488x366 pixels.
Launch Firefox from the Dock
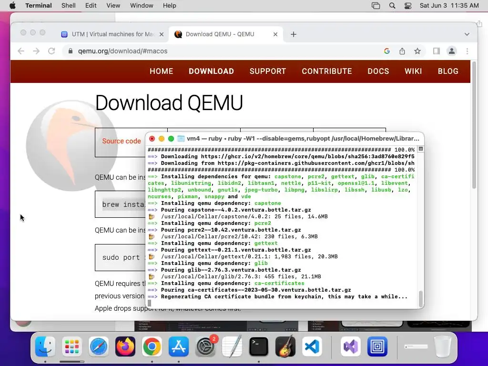click(125, 346)
